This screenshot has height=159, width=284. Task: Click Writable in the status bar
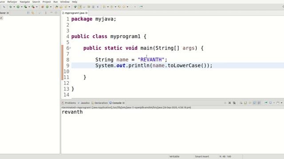(174, 156)
